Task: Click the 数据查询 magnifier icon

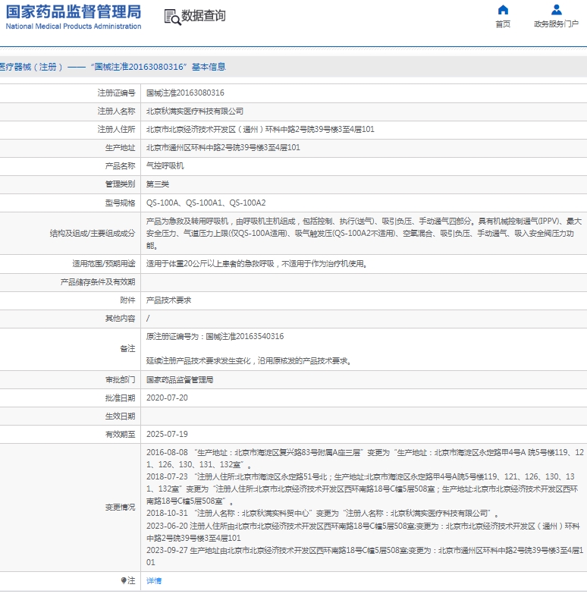Action: tap(172, 17)
